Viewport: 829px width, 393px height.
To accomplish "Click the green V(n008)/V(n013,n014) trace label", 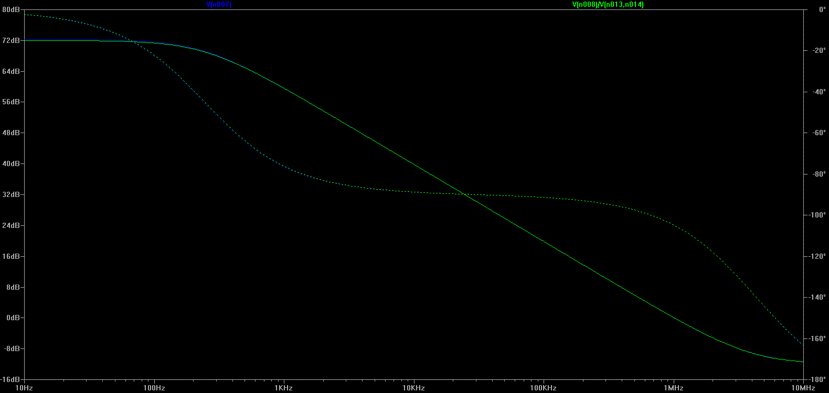I will pos(608,4).
